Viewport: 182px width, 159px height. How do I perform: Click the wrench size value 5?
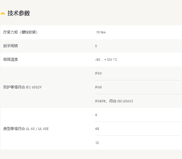[96, 46]
